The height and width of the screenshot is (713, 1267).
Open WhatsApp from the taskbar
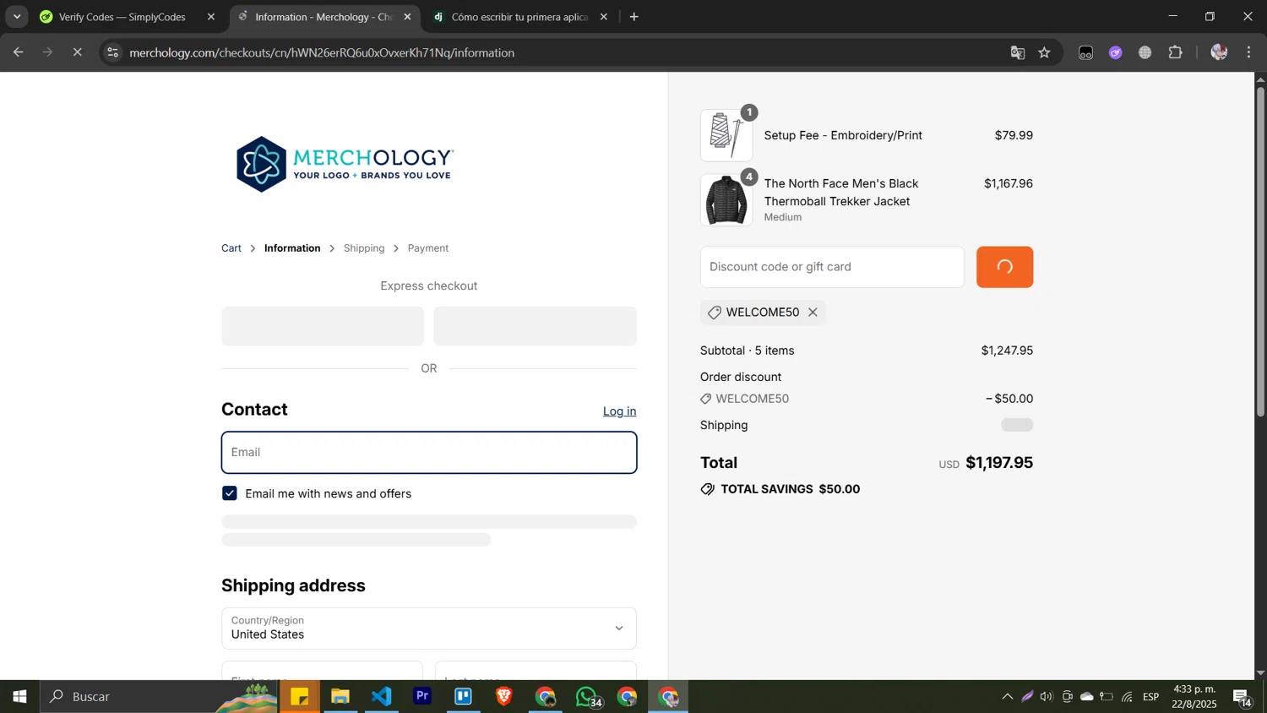(587, 697)
